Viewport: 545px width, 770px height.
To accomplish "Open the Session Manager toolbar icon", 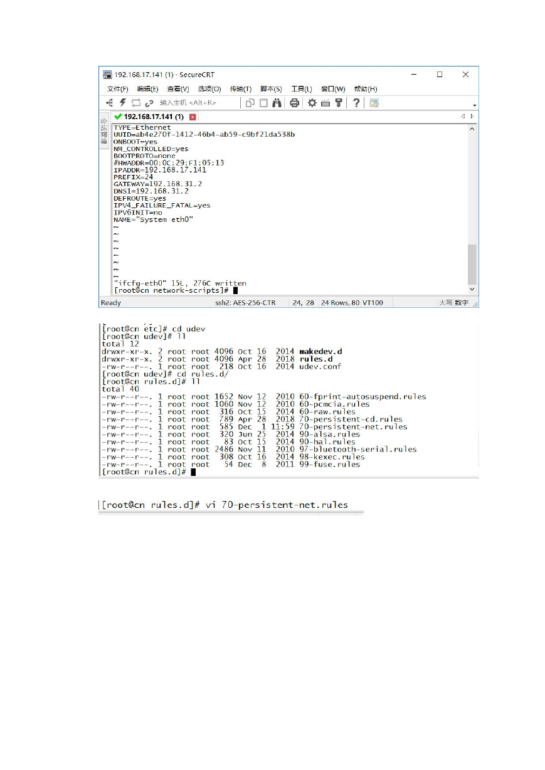I will 109,103.
